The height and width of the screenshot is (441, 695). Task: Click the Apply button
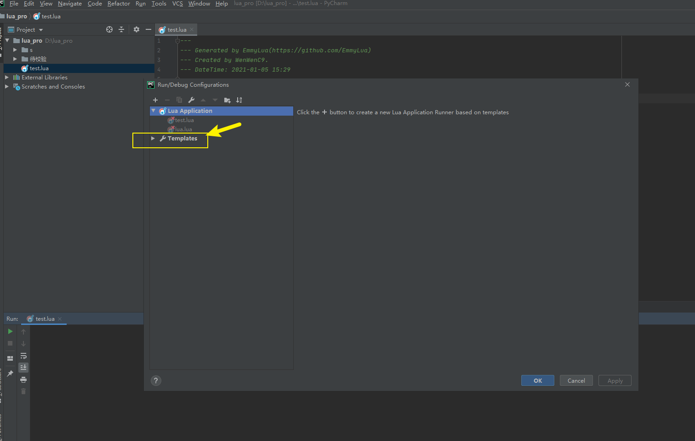point(615,381)
